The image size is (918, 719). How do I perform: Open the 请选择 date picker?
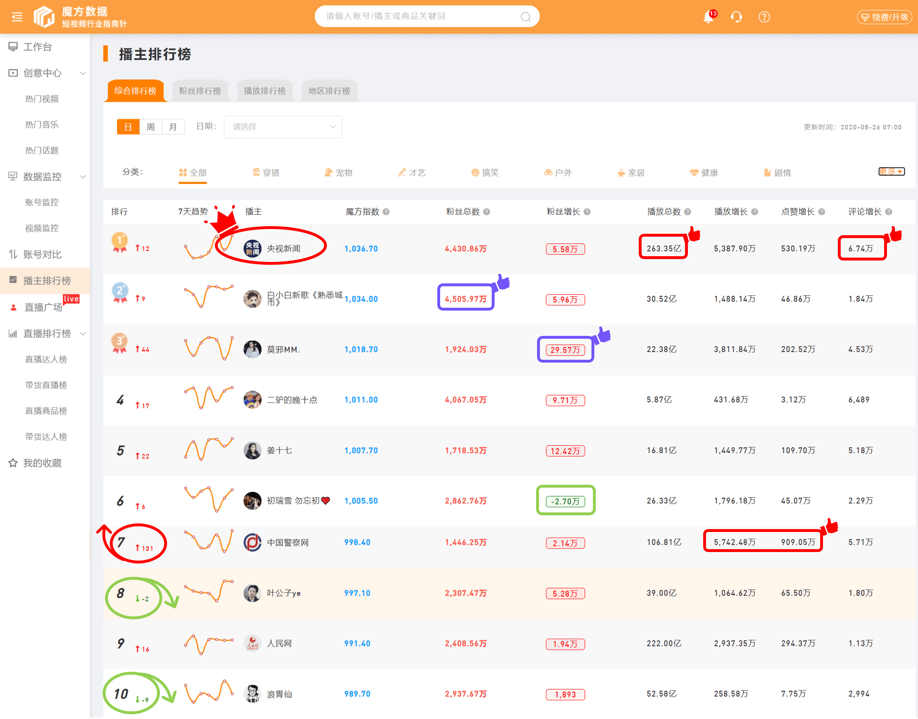(x=283, y=126)
